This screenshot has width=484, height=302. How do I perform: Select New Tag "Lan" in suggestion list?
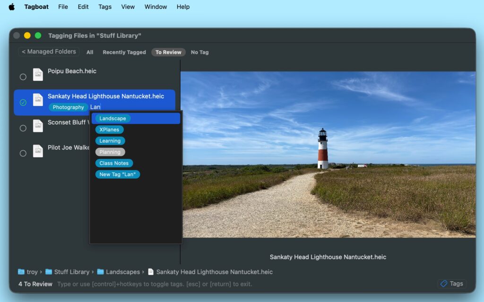117,174
